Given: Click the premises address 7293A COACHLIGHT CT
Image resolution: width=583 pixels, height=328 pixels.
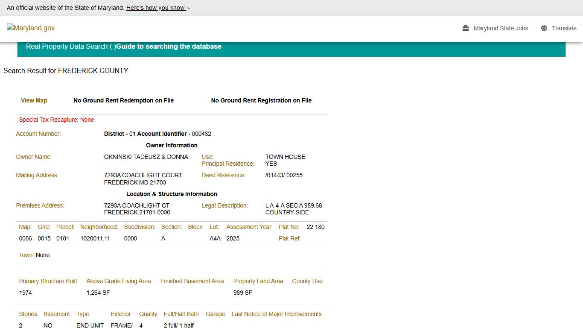Looking at the screenshot, I should pyautogui.click(x=137, y=205).
